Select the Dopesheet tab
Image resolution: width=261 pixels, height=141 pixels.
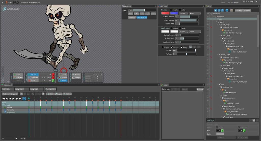point(7,85)
